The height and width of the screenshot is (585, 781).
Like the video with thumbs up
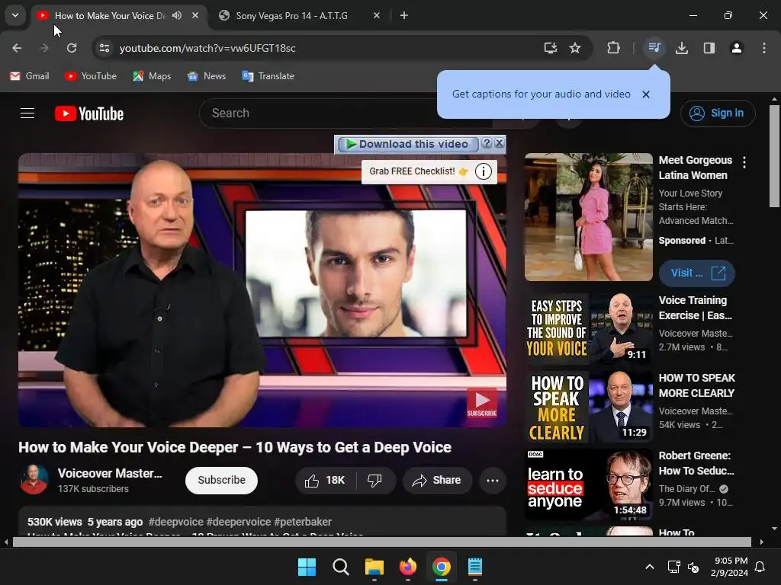pos(325,480)
